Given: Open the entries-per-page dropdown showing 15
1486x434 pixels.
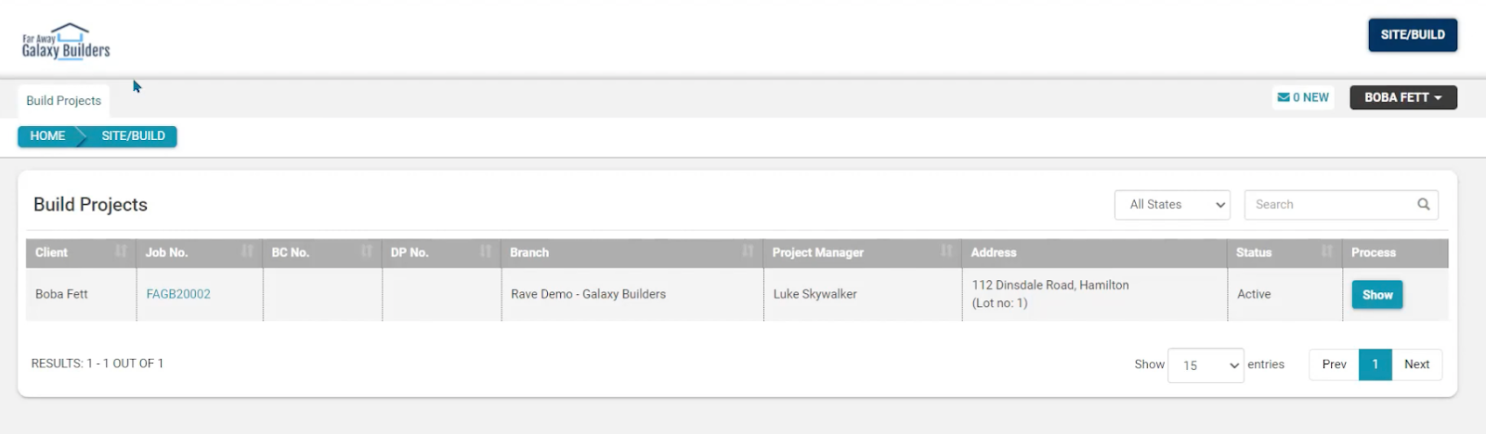Looking at the screenshot, I should 1205,365.
